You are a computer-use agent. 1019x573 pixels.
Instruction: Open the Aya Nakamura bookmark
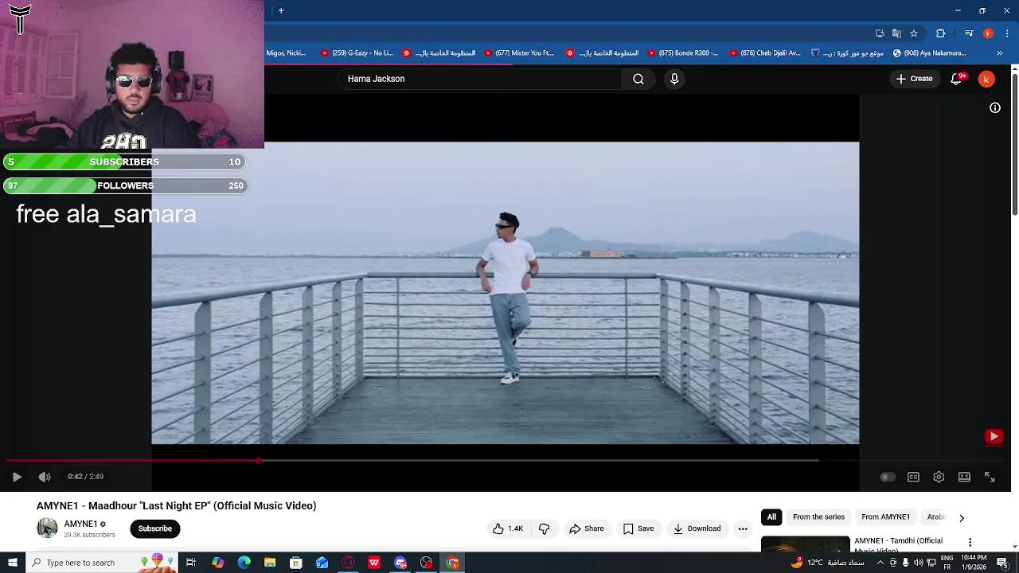930,53
